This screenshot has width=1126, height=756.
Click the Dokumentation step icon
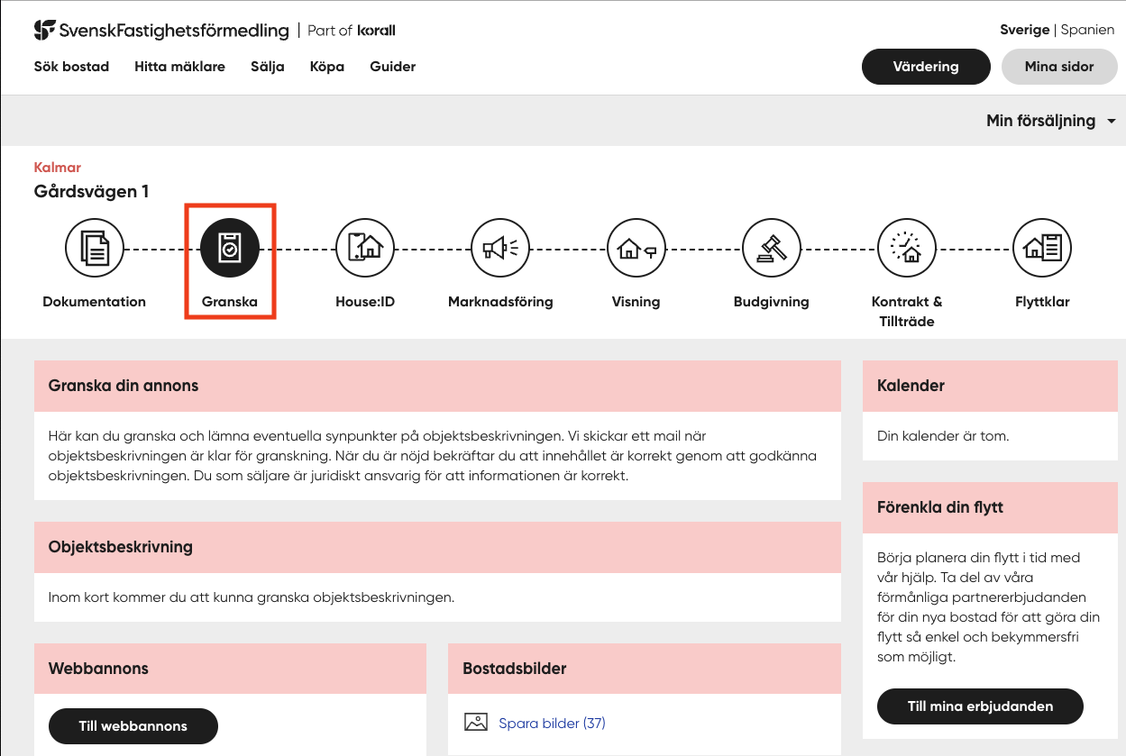click(94, 248)
